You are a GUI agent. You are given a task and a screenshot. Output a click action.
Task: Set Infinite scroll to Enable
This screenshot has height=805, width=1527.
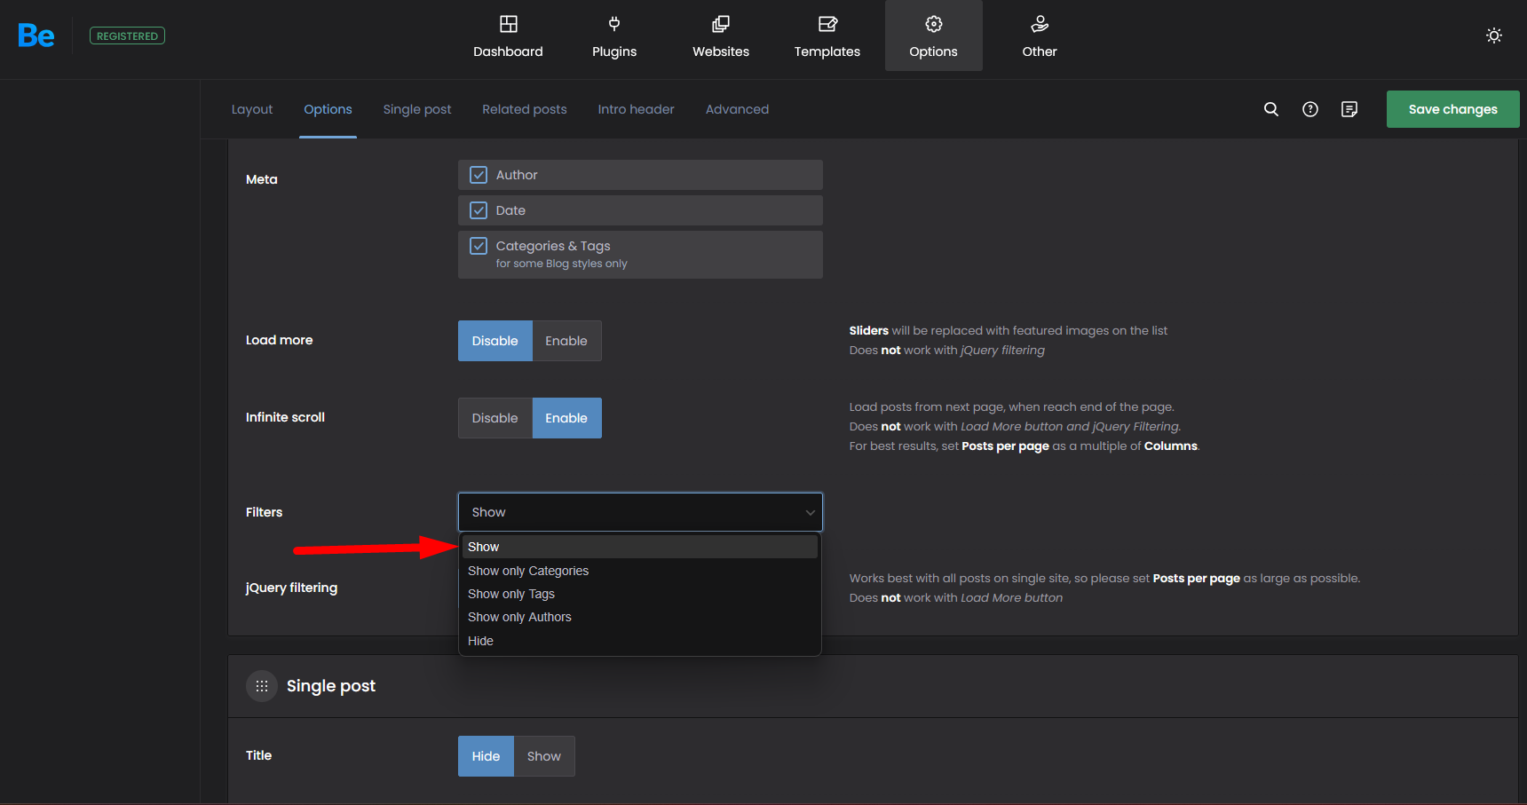coord(566,418)
